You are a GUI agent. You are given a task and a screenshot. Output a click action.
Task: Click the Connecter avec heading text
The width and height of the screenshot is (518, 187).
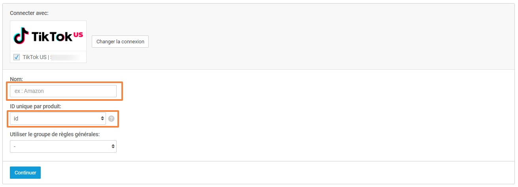tap(29, 13)
